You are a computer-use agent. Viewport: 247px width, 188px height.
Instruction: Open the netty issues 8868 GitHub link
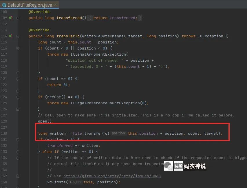(x=112, y=176)
